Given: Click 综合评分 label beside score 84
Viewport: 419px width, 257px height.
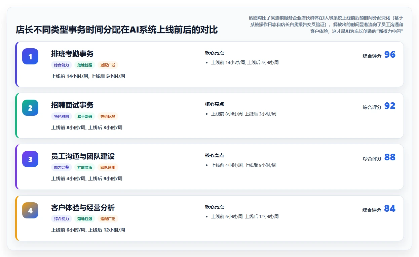Looking at the screenshot, I should tap(372, 210).
